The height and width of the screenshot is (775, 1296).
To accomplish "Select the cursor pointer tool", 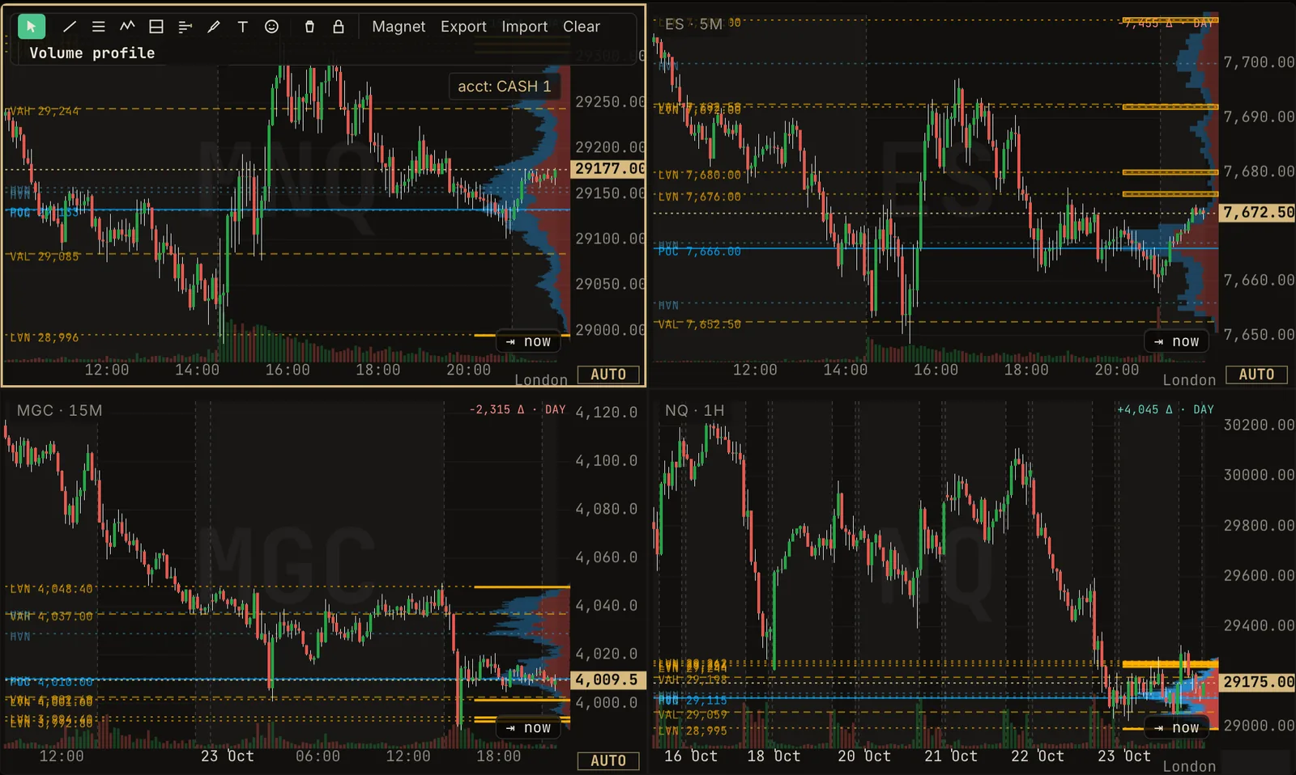I will click(32, 27).
